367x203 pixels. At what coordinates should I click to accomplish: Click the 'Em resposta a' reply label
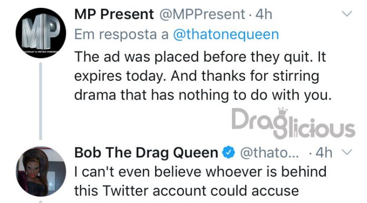point(121,34)
